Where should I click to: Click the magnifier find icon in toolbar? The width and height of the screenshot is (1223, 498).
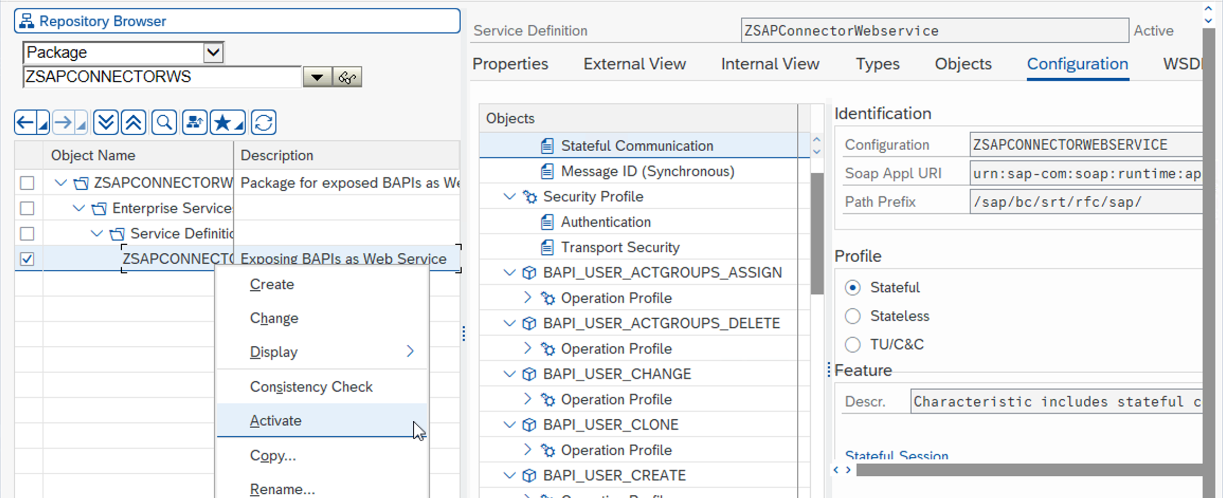coord(164,123)
